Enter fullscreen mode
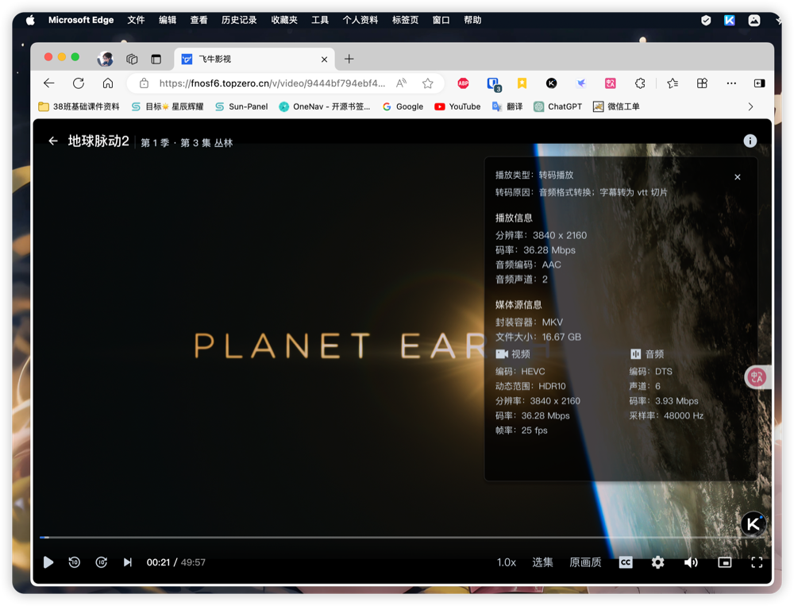Viewport: 794px width, 606px height. [757, 562]
